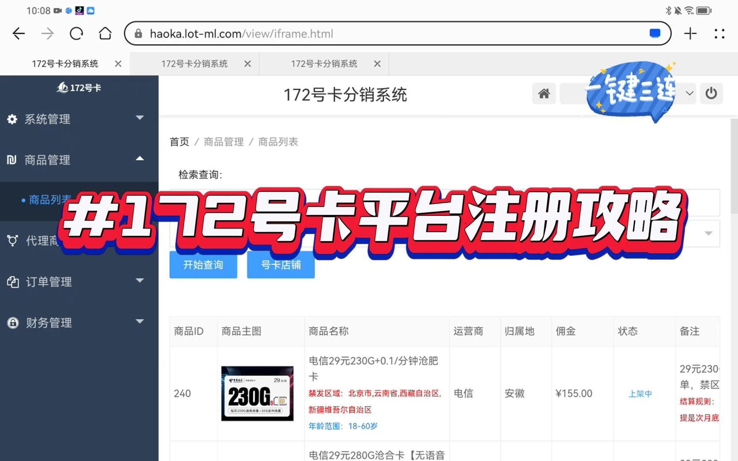Click the home icon button in header

544,93
